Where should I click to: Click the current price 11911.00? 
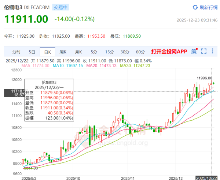[26, 19]
